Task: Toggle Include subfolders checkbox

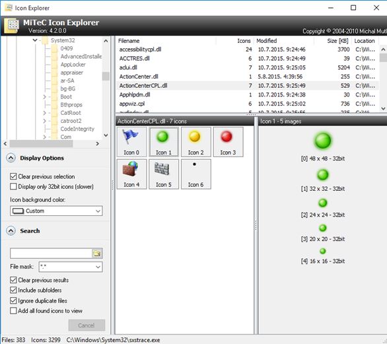Action: (x=13, y=291)
